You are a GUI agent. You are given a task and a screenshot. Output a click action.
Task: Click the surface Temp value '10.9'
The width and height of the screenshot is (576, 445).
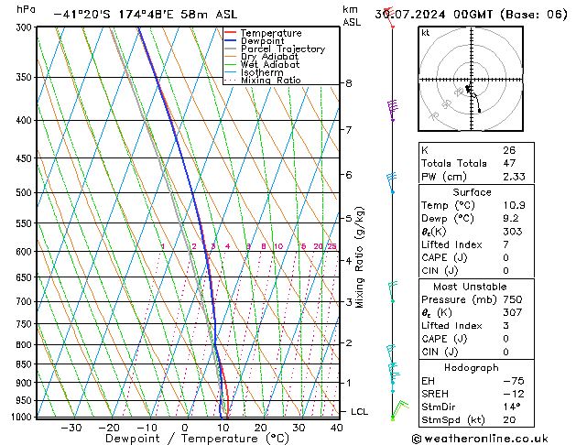pos(514,205)
